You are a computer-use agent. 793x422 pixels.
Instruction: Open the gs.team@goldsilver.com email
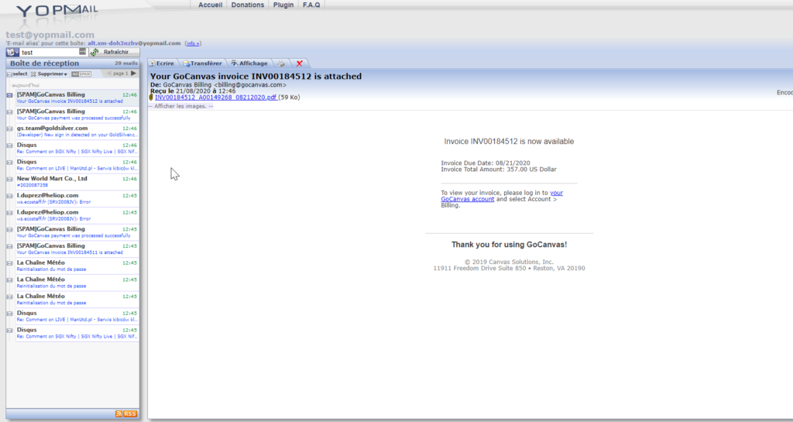77,132
